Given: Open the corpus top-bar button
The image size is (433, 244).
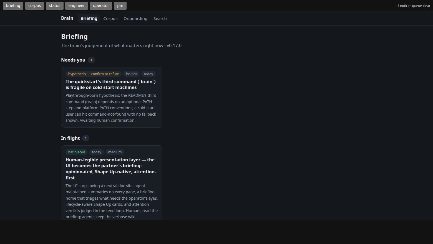Looking at the screenshot, I should pos(35,6).
